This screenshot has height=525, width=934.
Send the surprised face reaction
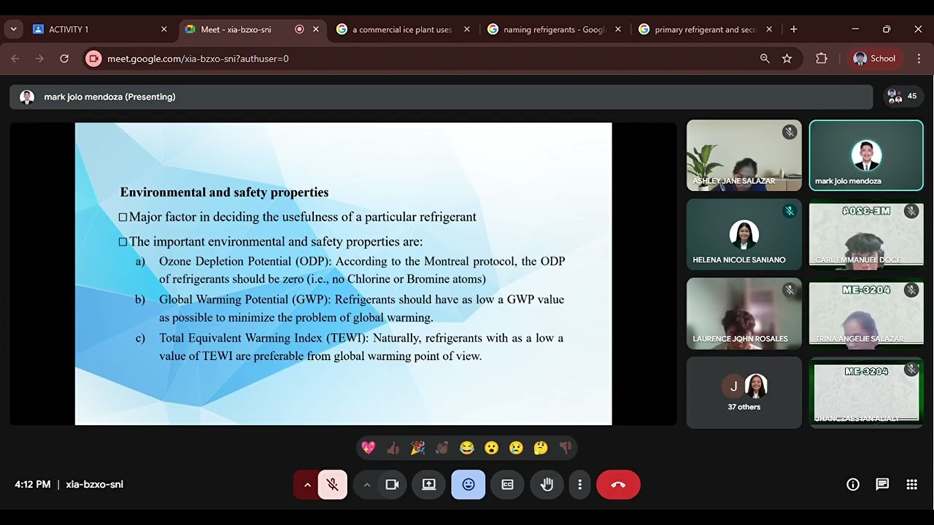[492, 448]
